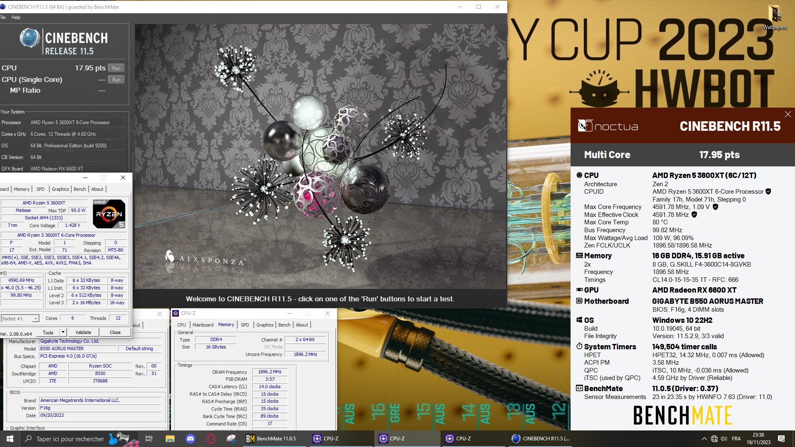The height and width of the screenshot is (447, 795).
Task: Click the B550 AORUS MASTER model field
Action: tap(78, 348)
